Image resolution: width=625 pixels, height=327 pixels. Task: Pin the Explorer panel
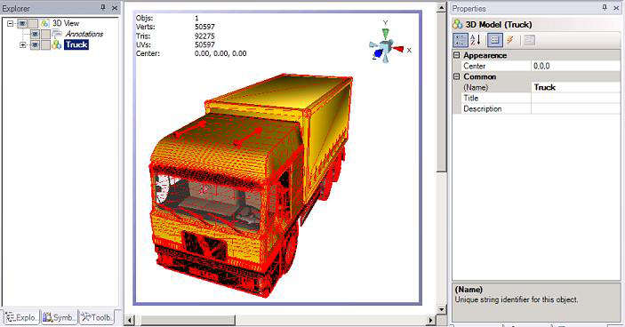[103, 8]
